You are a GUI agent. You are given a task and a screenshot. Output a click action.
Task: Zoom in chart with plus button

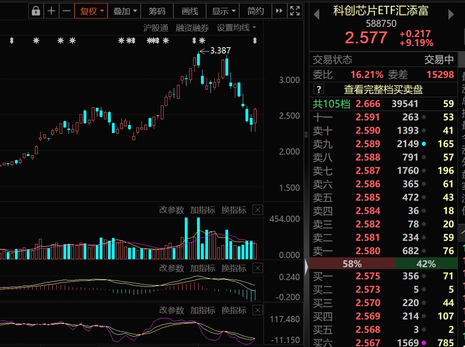[x=51, y=11]
